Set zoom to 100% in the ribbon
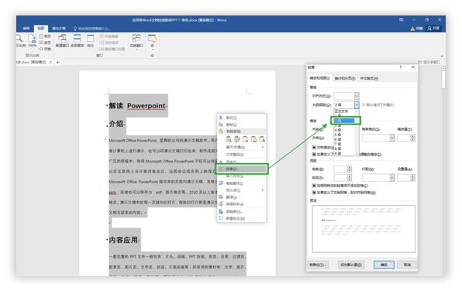Image resolution: width=462 pixels, height=294 pixels. [x=32, y=40]
